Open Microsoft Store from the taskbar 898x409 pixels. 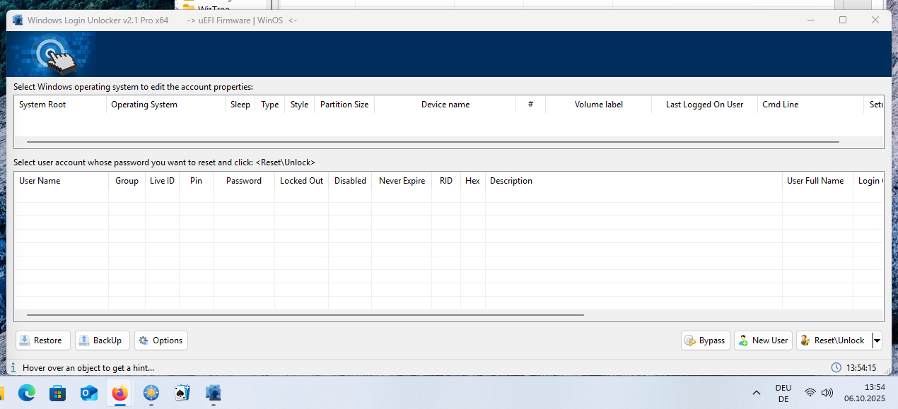(x=58, y=393)
